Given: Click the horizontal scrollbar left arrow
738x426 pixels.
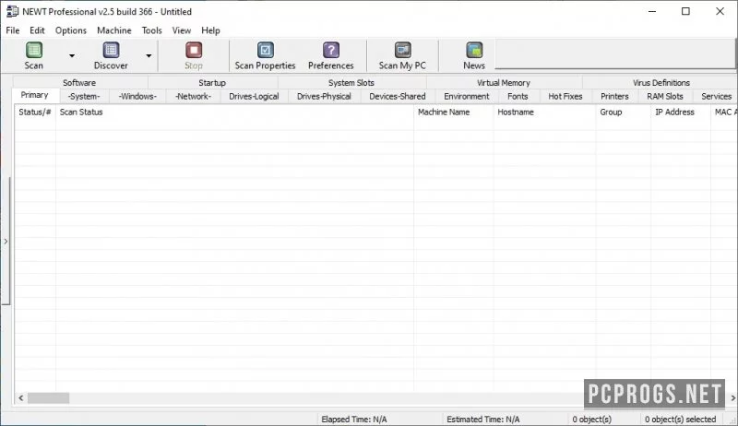Looking at the screenshot, I should coord(20,398).
